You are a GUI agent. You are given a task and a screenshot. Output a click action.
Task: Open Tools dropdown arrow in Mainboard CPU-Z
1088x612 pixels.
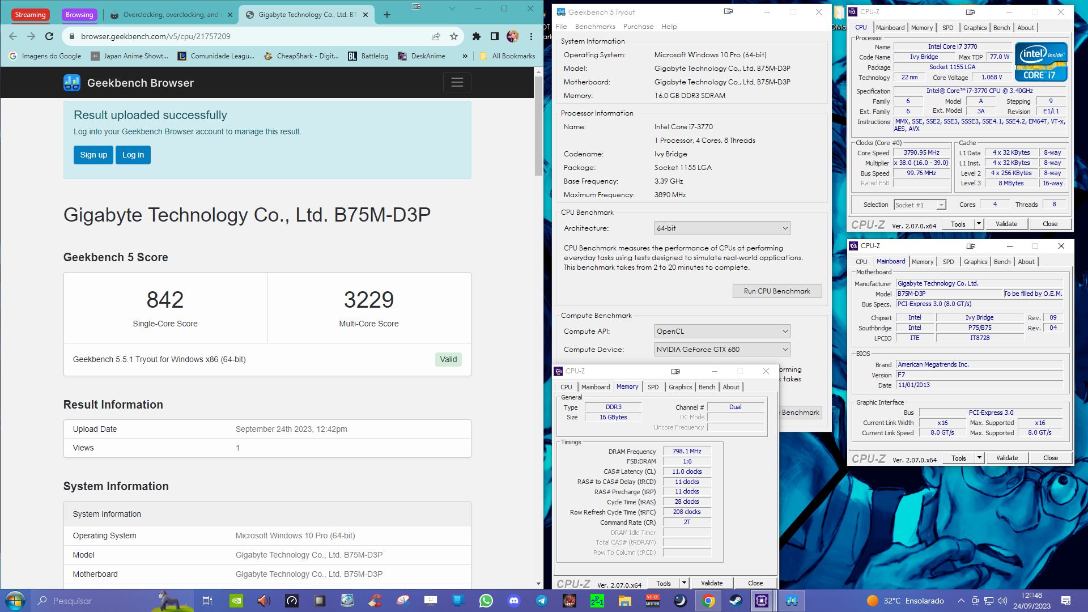point(979,458)
